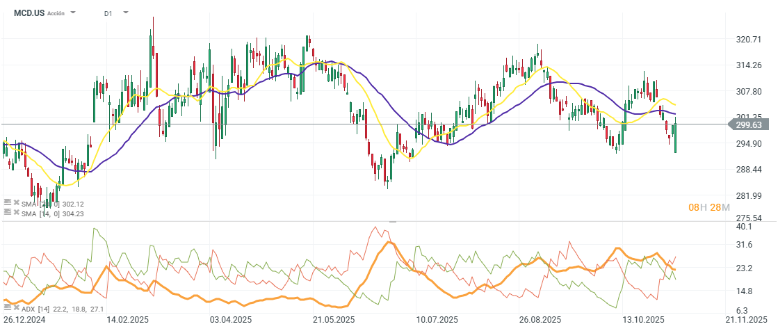Click the 26.12.2024 date label

[24, 320]
